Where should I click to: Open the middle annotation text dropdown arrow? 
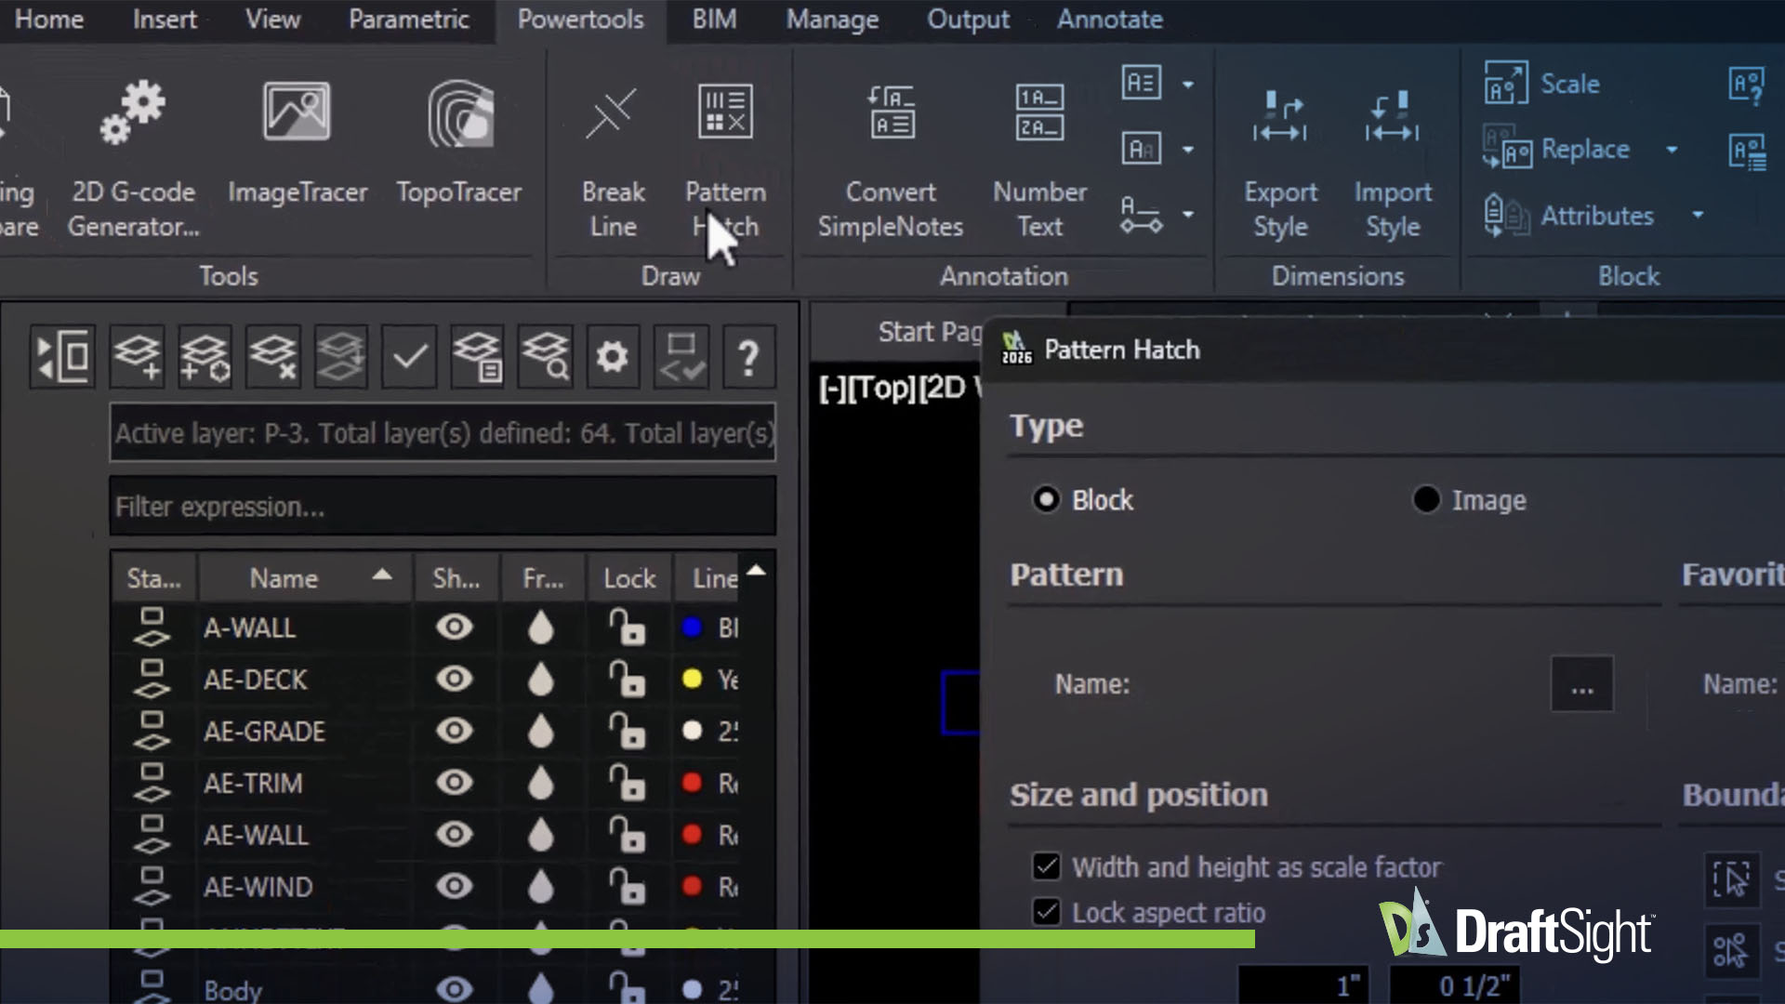pos(1188,150)
